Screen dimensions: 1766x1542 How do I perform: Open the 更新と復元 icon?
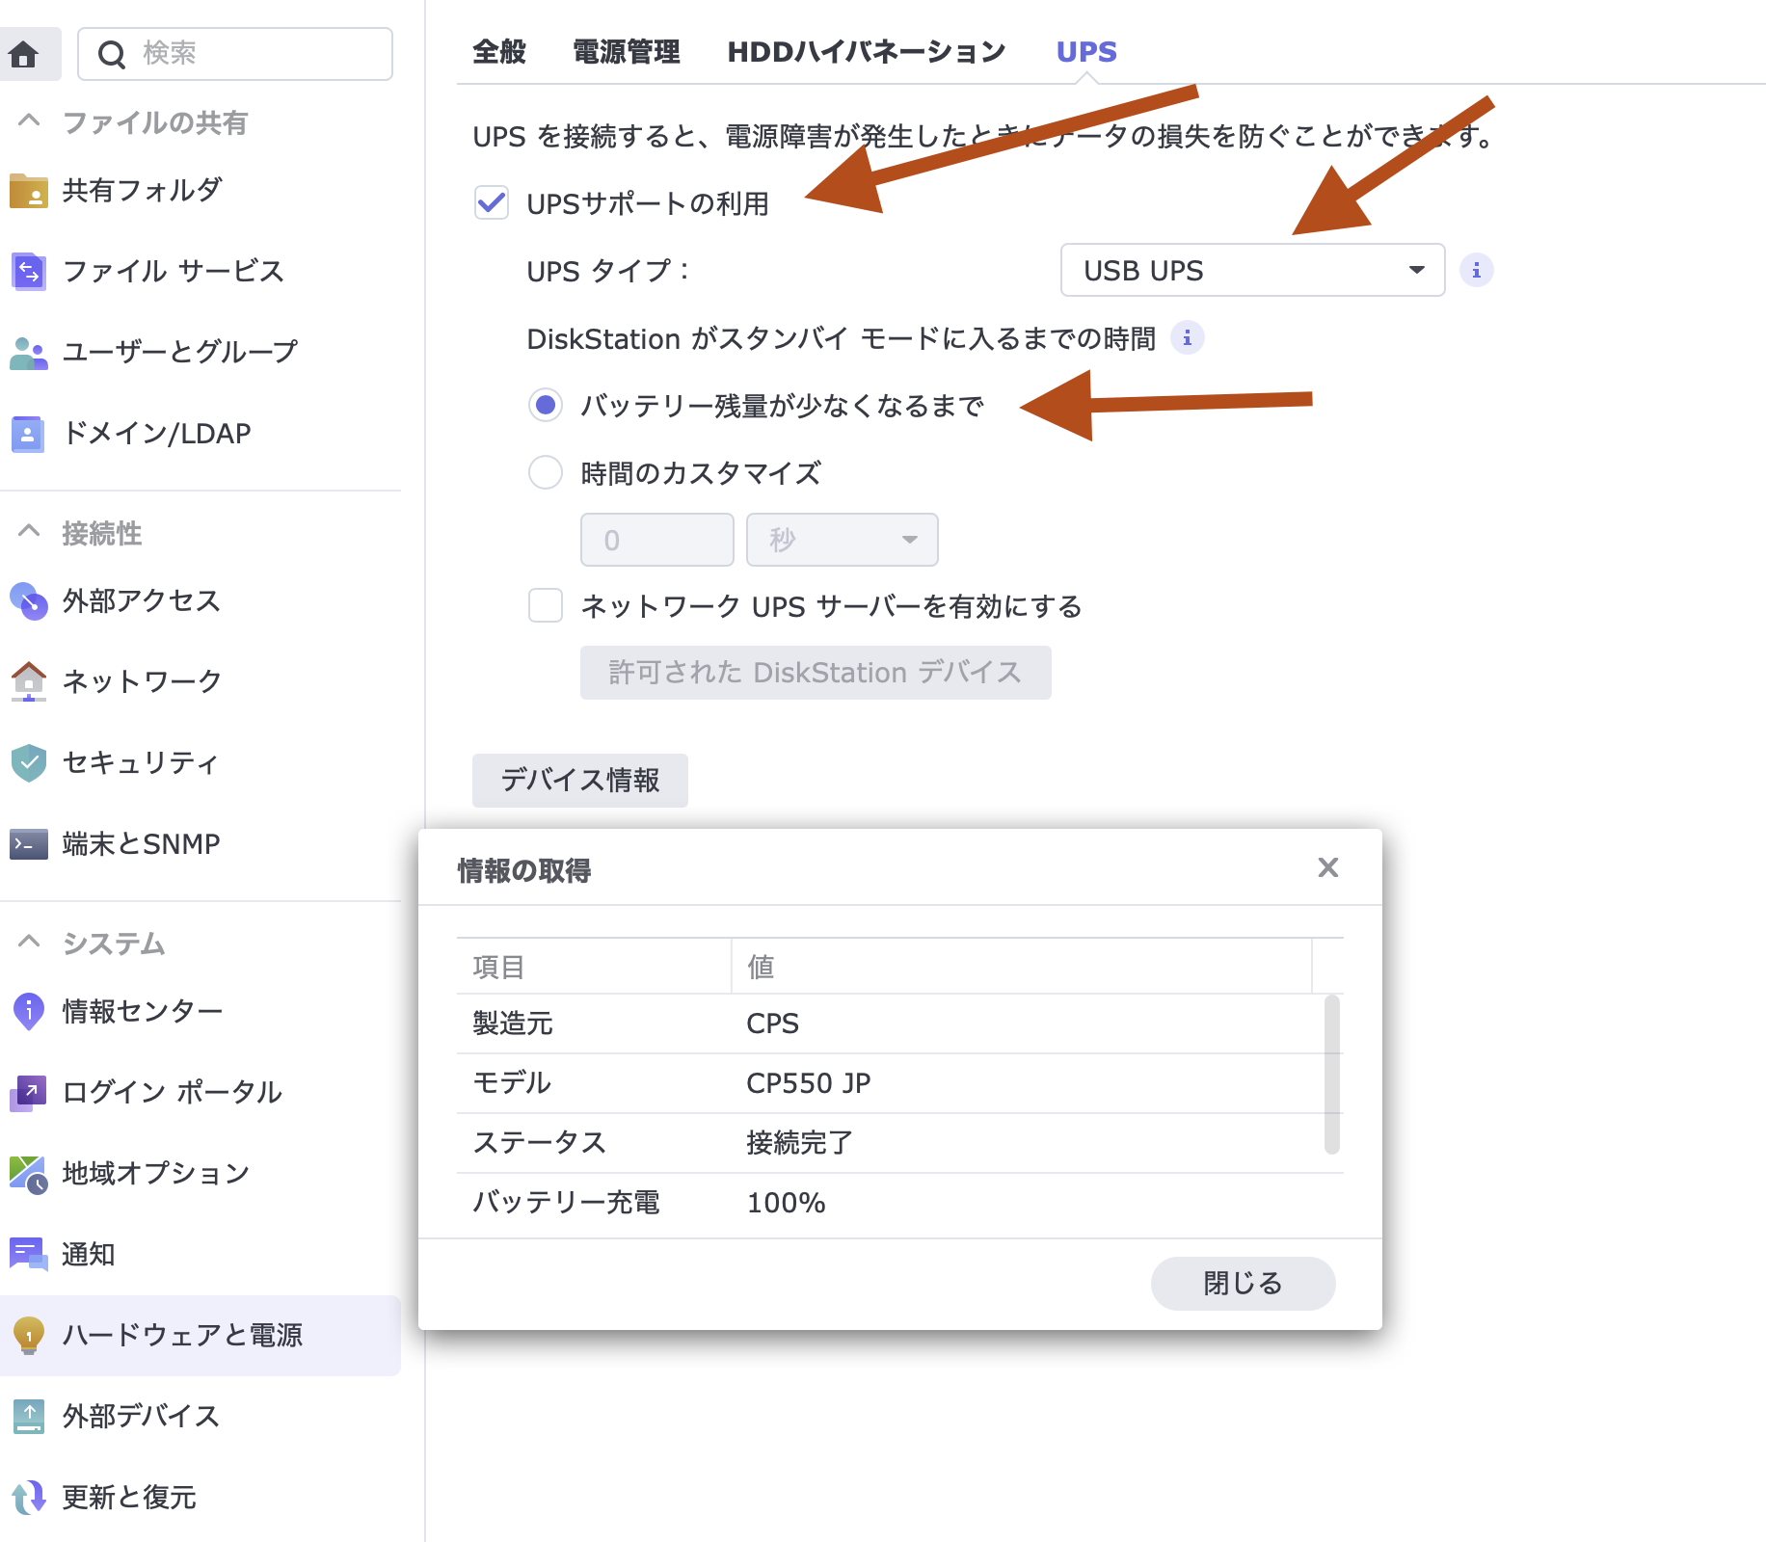coord(28,1497)
